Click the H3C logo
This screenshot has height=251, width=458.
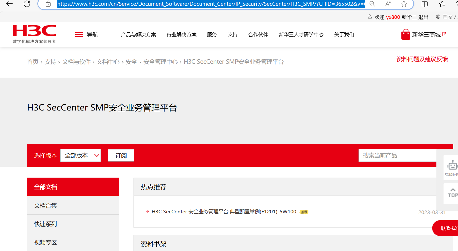34,34
